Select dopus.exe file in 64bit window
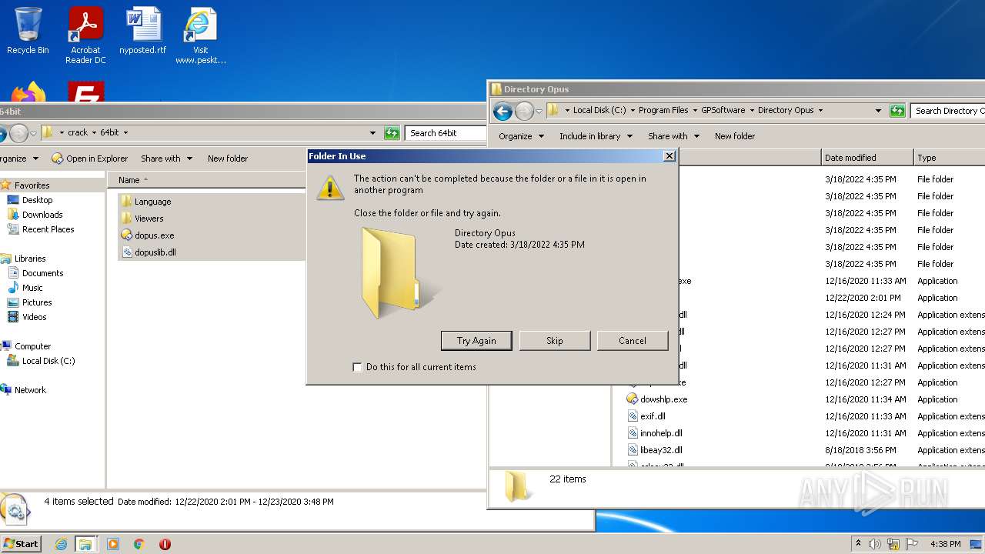This screenshot has width=985, height=554. (x=154, y=235)
